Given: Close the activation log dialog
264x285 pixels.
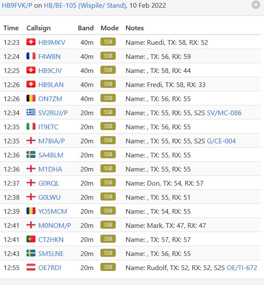Looking at the screenshot, I should pos(255,5).
